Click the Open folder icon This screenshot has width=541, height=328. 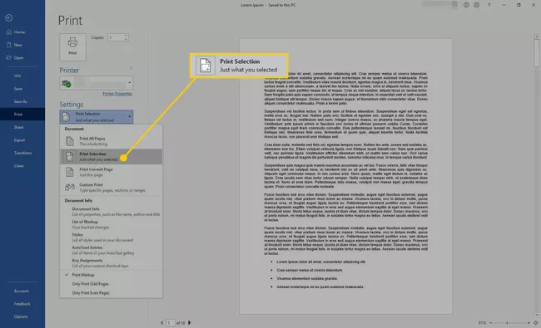[x=9, y=57]
